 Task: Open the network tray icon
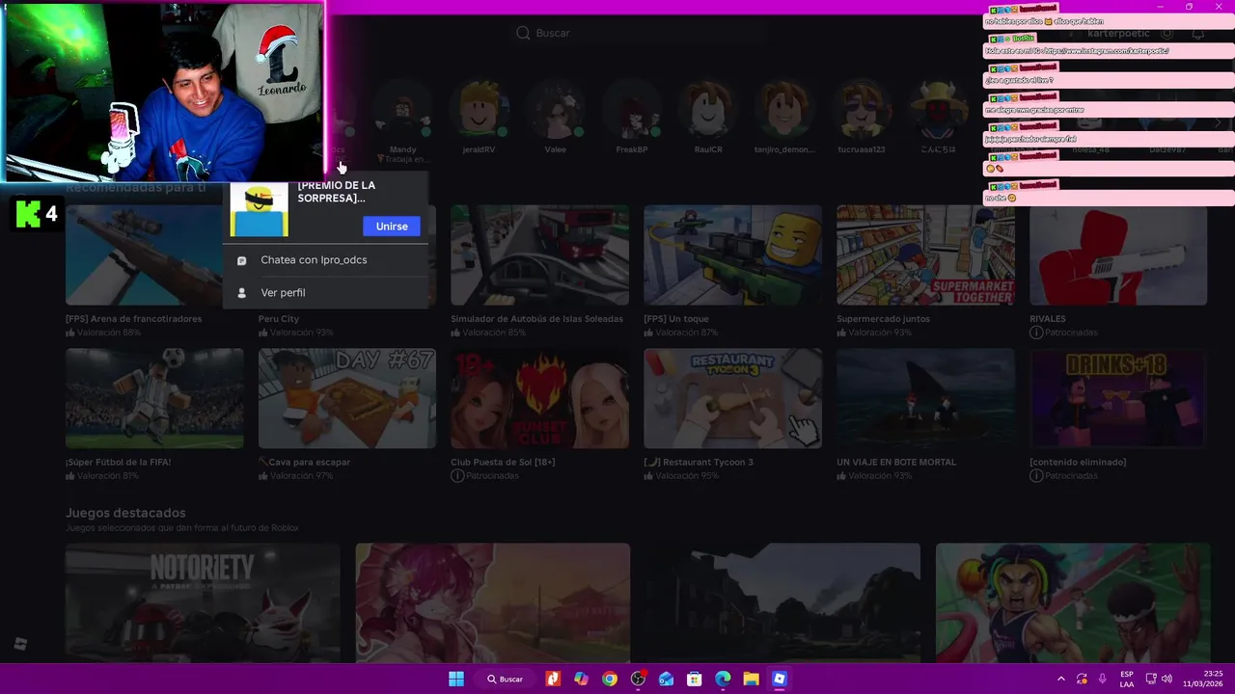click(1151, 679)
